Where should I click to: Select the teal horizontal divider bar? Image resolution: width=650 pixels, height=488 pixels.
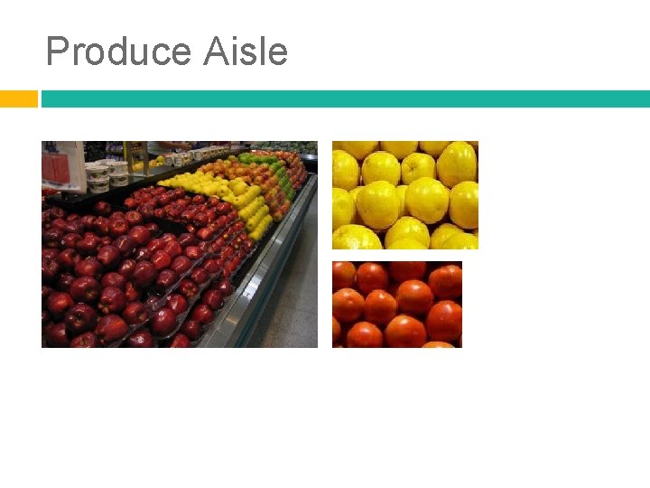(x=345, y=99)
